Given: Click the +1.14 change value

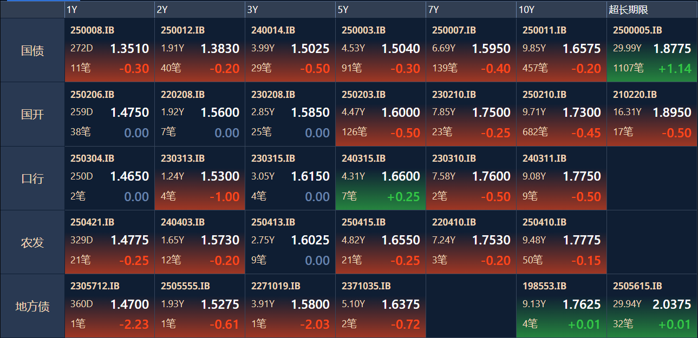Looking at the screenshot, I should (675, 69).
